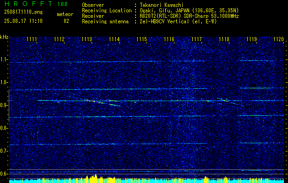Click the 1115 time marker
Screen dimensions: 288x183
(142, 39)
